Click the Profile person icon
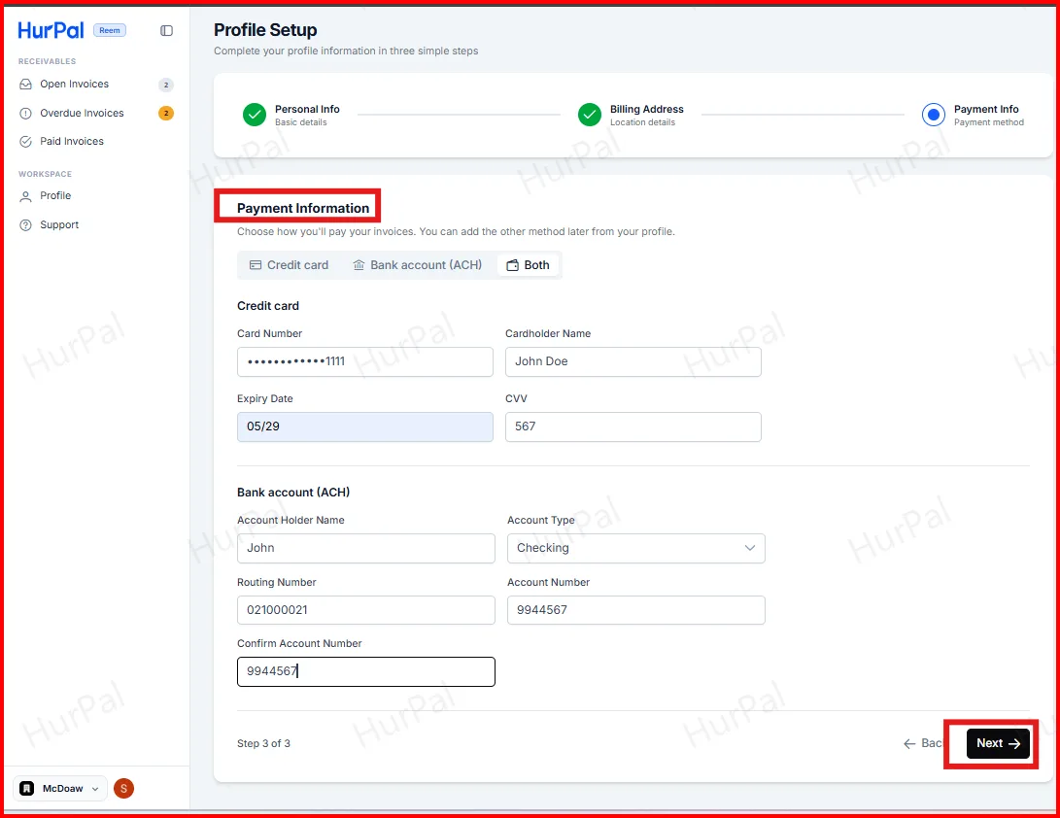This screenshot has height=818, width=1060. coord(25,196)
